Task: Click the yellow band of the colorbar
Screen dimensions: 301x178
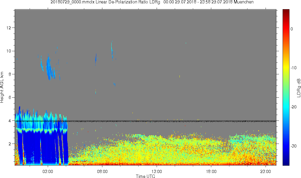Action: [x=286, y=68]
